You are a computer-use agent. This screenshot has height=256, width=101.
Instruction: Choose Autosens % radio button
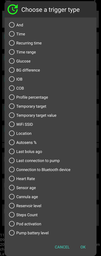tap(12, 143)
